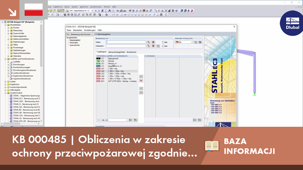Click Stabsätze input field

(126, 46)
